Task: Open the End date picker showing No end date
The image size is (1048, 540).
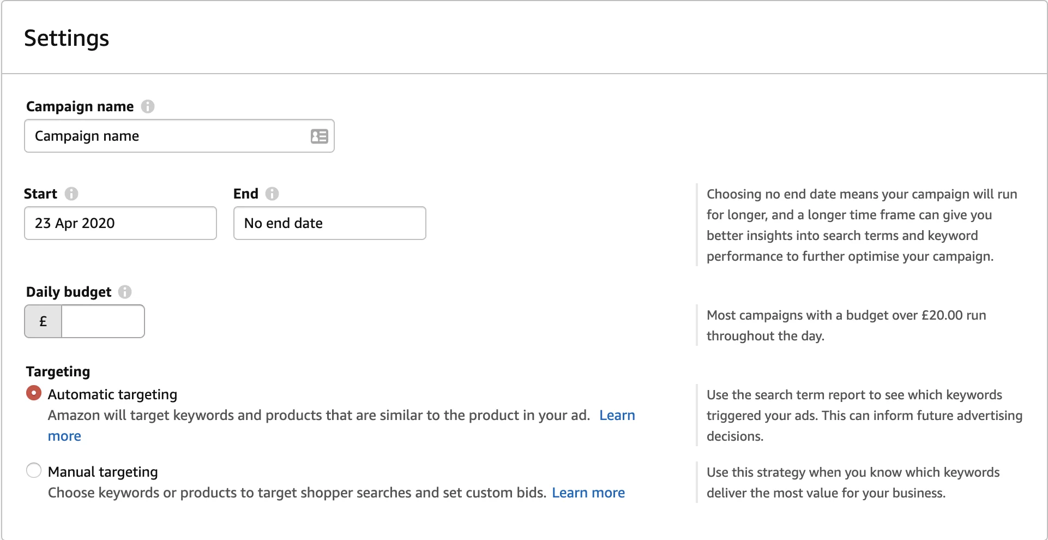Action: (x=329, y=223)
